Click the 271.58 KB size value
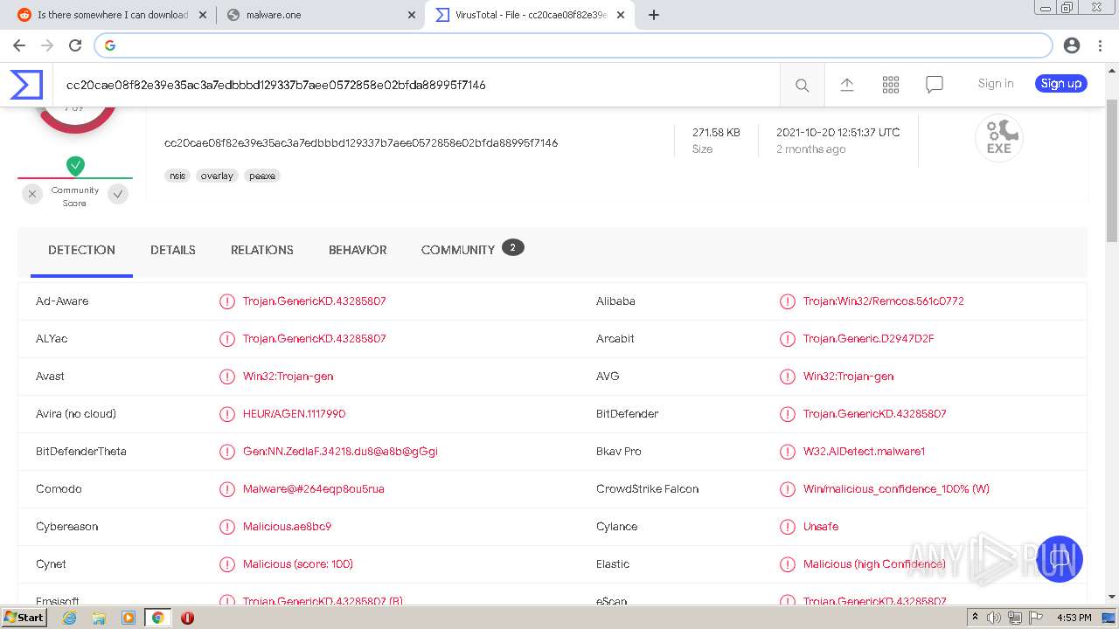This screenshot has height=629, width=1119. click(716, 133)
